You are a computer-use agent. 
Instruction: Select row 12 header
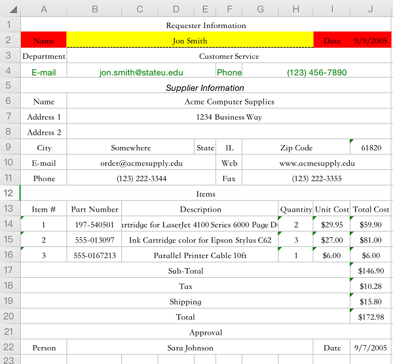click(x=10, y=193)
